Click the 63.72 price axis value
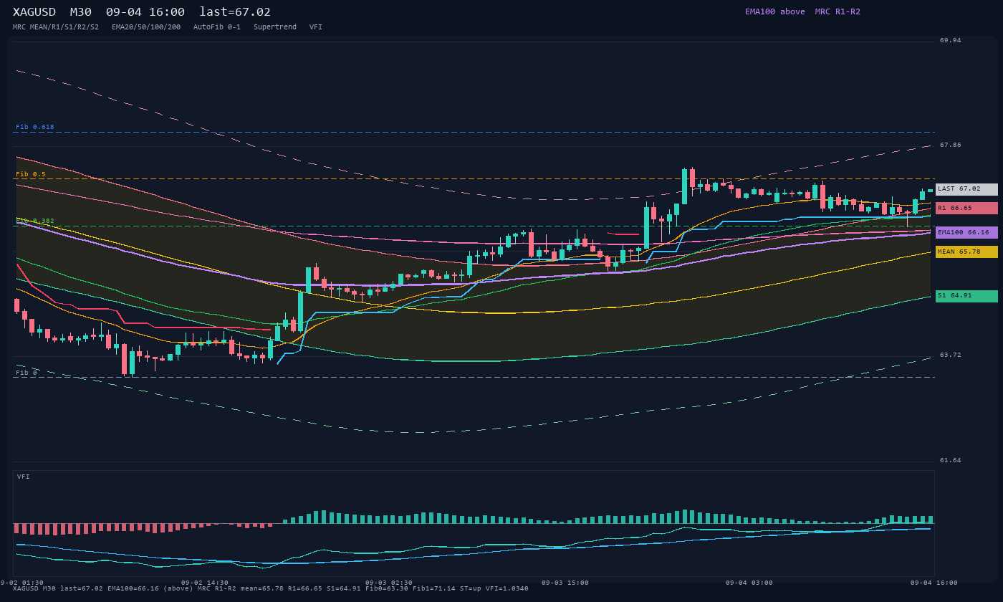This screenshot has width=1003, height=602. pos(951,355)
